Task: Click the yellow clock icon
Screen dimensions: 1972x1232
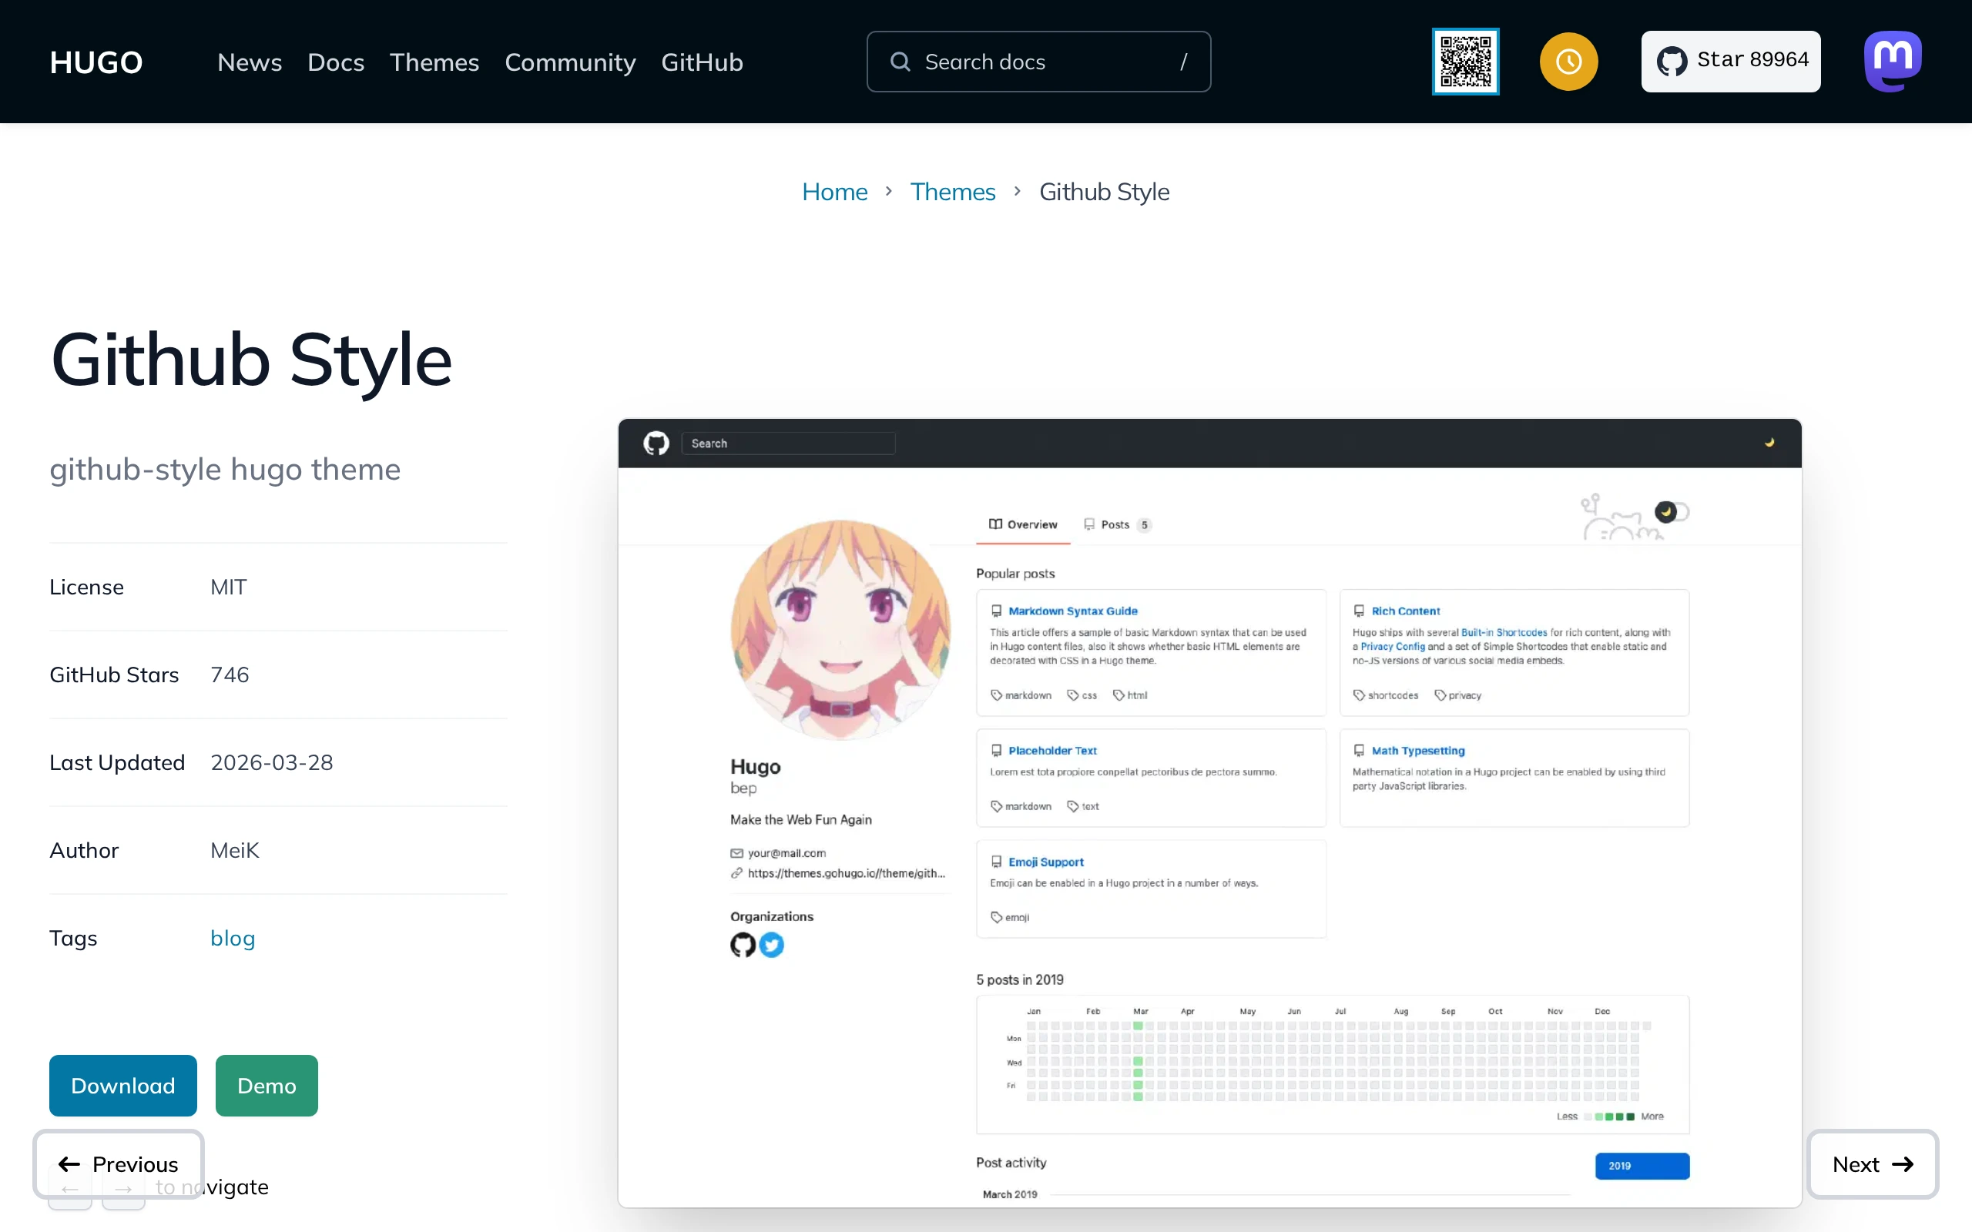Action: [1568, 62]
